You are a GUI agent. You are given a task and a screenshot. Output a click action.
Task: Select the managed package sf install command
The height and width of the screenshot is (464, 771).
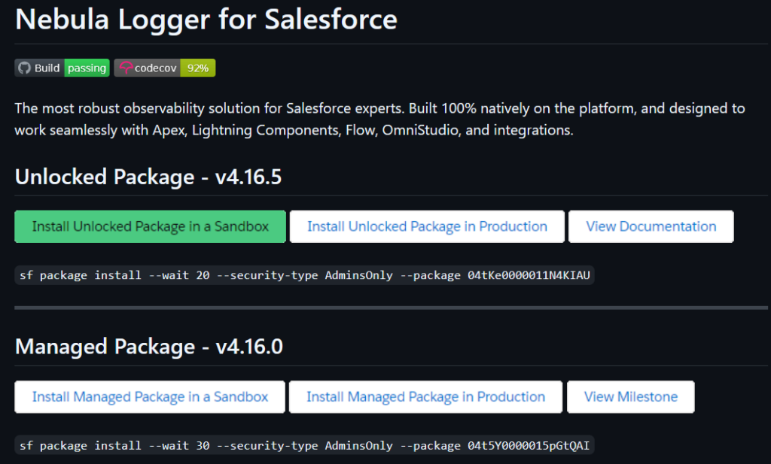304,445
